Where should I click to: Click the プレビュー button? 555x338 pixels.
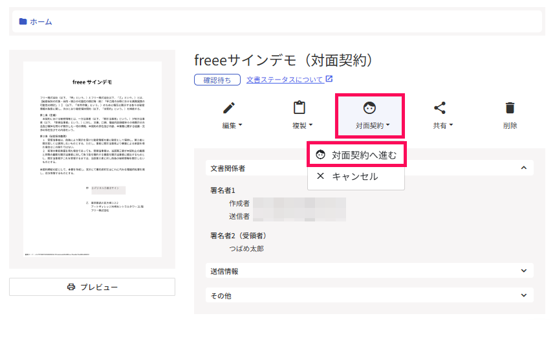click(92, 287)
